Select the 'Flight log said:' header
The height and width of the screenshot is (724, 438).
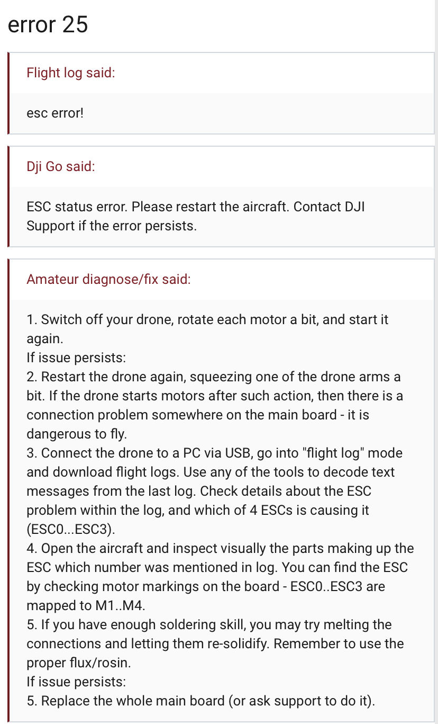pos(71,73)
